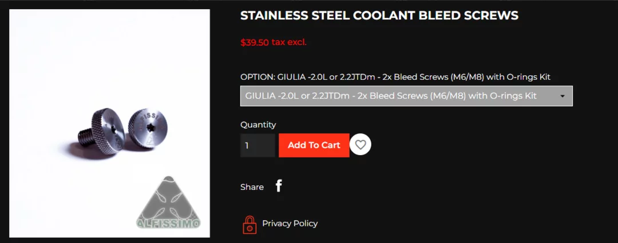This screenshot has width=618, height=243.
Task: Click the engraved face of right screw
Action: 148,129
